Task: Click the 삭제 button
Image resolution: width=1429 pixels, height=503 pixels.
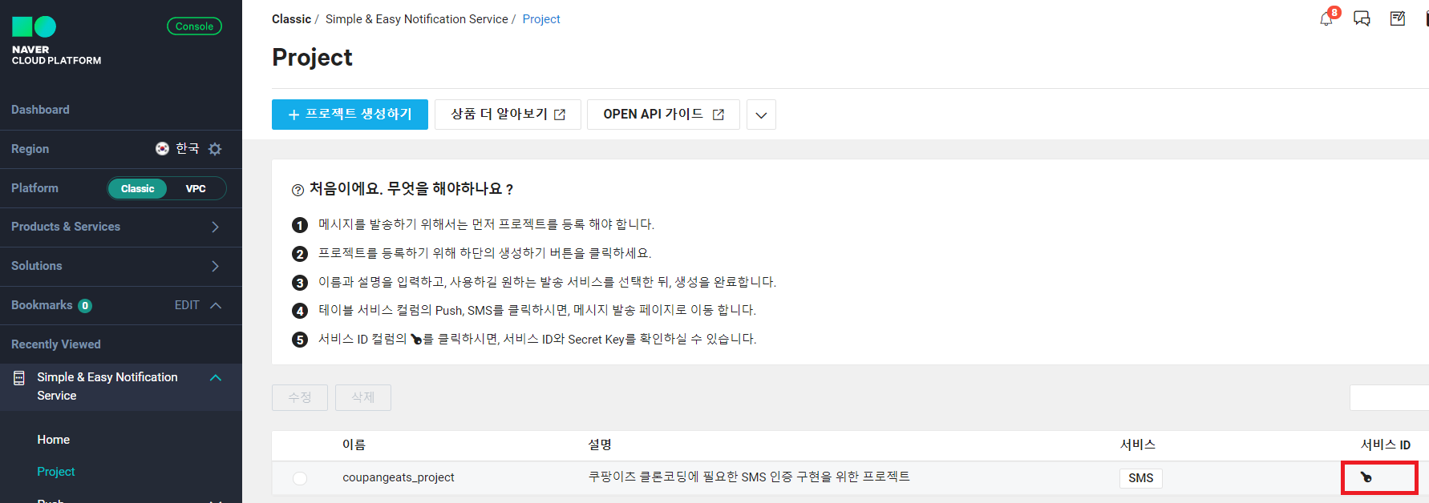Action: coord(363,397)
